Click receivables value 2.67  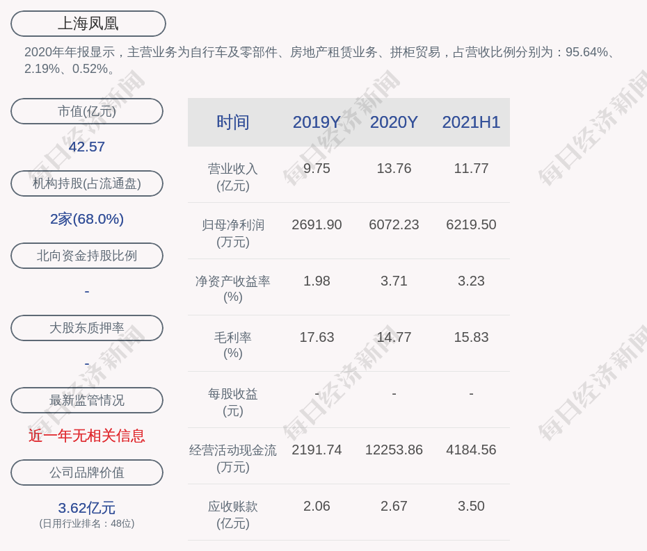(x=394, y=506)
